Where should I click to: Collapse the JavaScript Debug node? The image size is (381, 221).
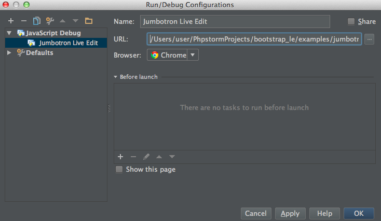click(x=9, y=33)
